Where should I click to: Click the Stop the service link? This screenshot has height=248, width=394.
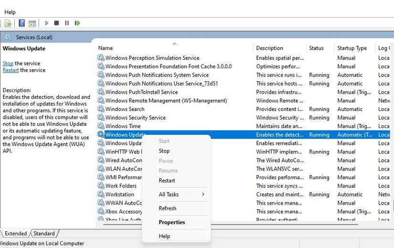pos(8,64)
